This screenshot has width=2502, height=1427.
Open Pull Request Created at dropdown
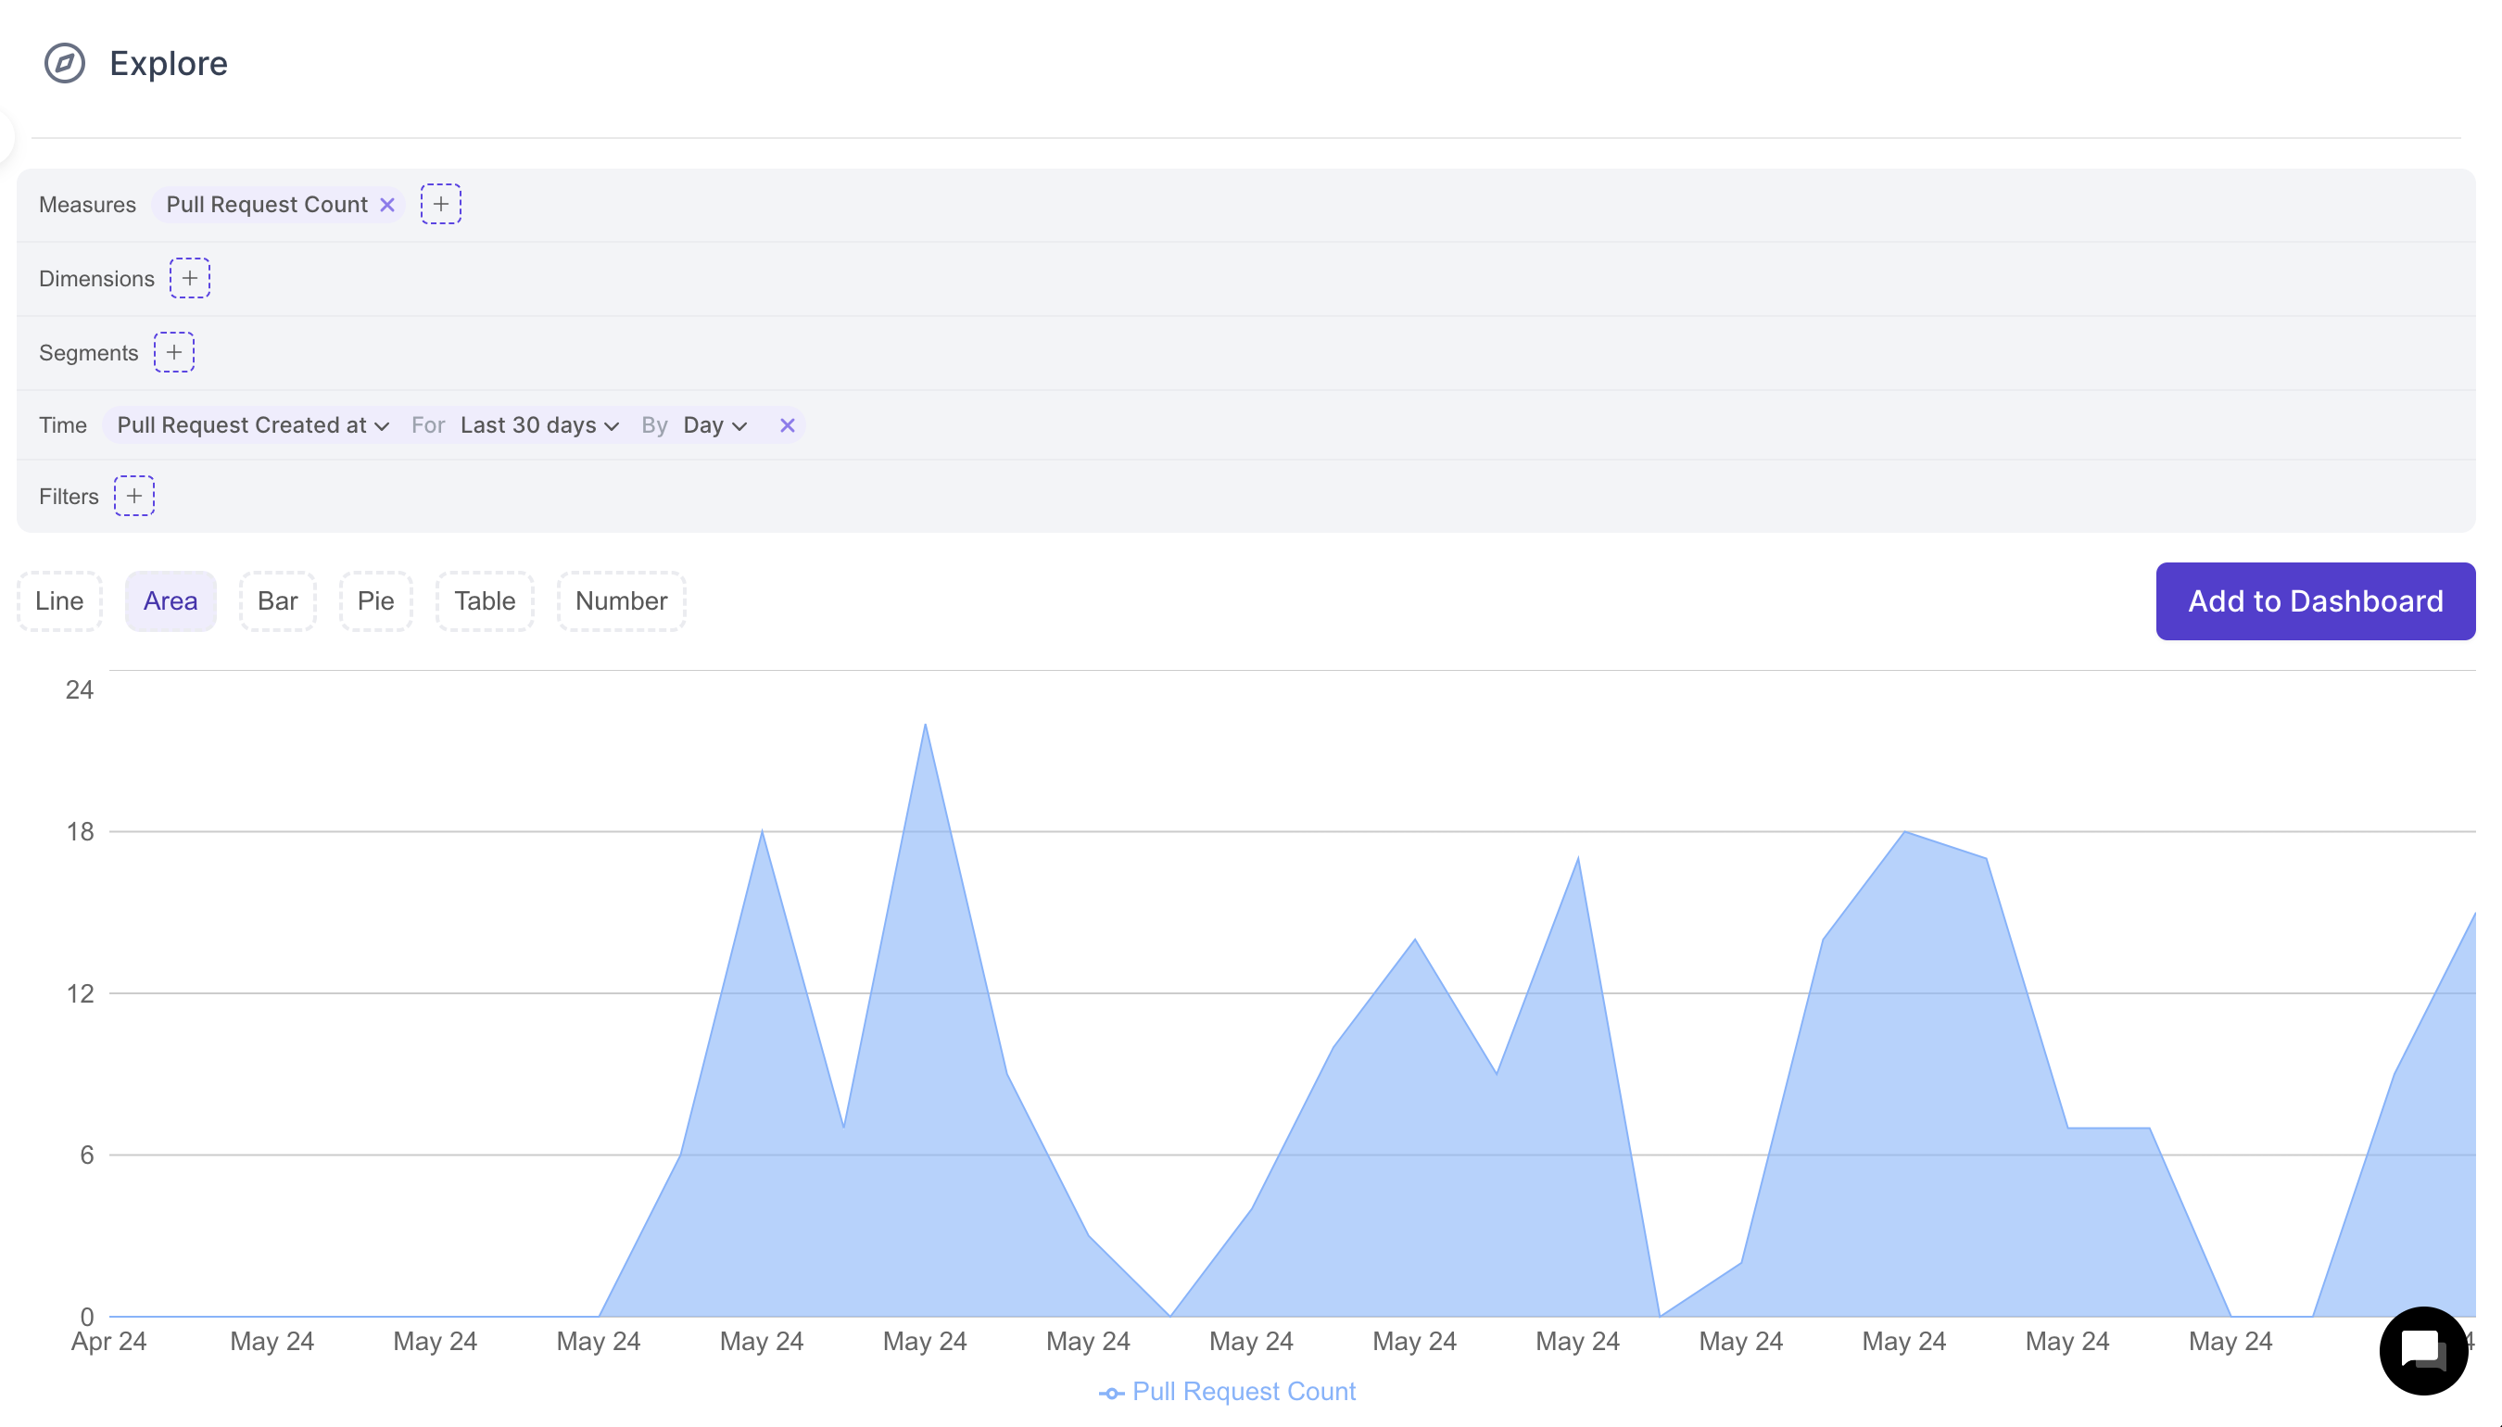click(253, 425)
